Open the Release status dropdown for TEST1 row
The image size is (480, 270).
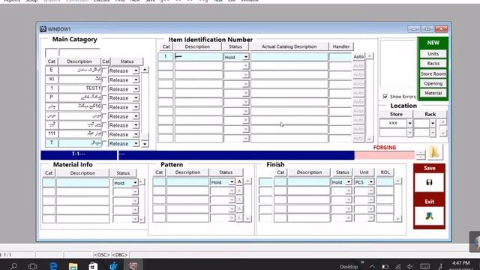136,89
